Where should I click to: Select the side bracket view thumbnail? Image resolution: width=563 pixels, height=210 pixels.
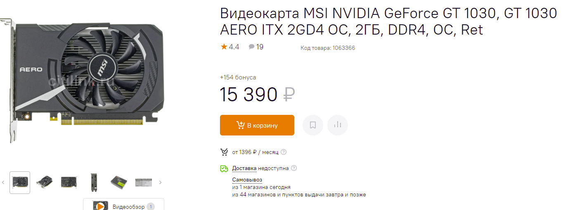(94, 182)
